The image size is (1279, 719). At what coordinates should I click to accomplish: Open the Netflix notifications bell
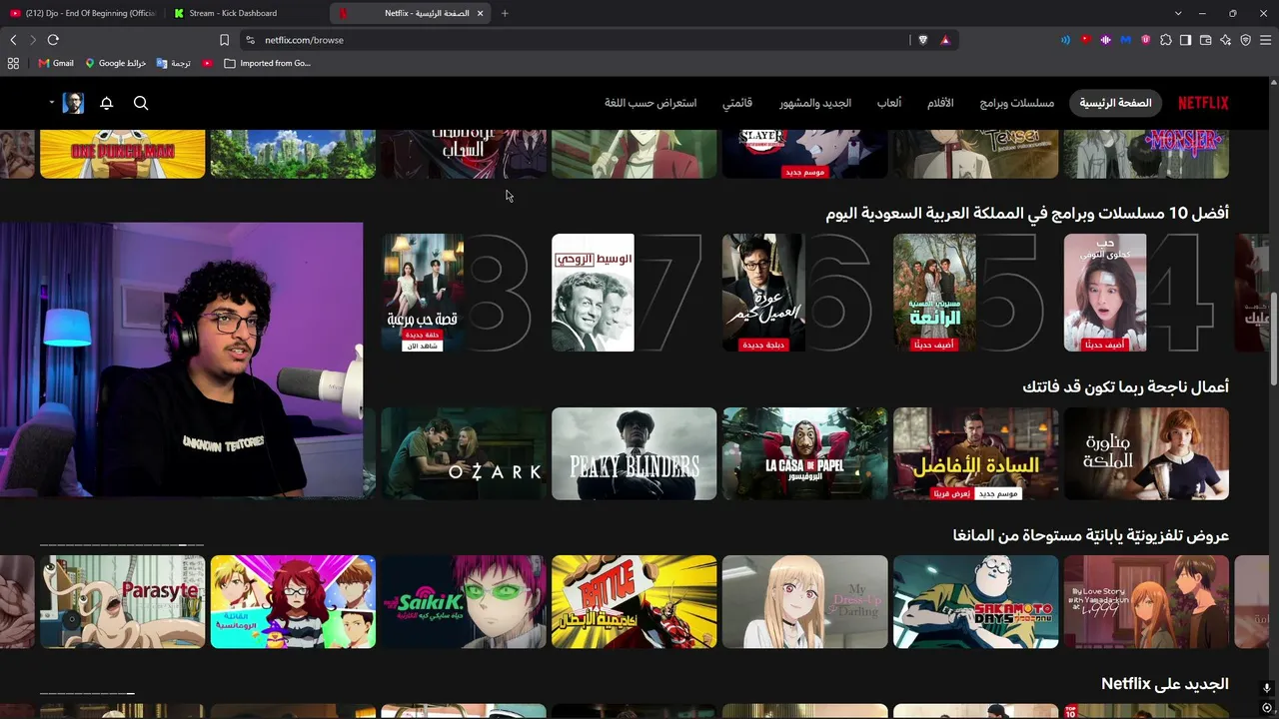(106, 103)
